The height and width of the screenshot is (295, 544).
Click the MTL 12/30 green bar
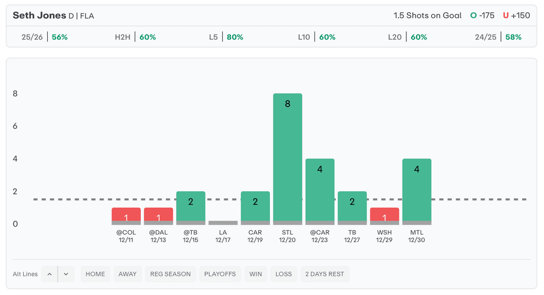coord(417,191)
